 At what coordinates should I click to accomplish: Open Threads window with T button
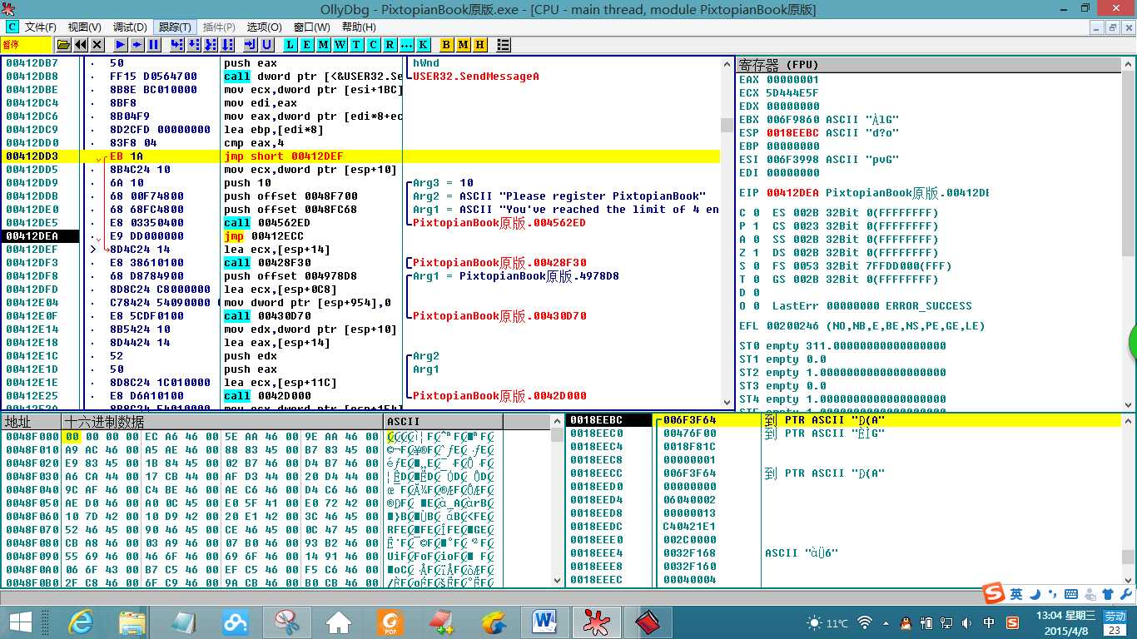[357, 44]
